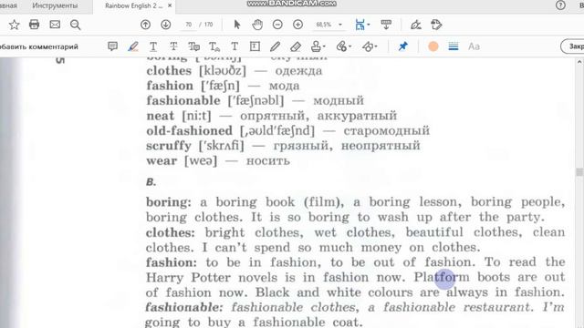Screen dimensions: 584x328
Task: Select the underline text tool
Action: pyautogui.click(x=153, y=46)
